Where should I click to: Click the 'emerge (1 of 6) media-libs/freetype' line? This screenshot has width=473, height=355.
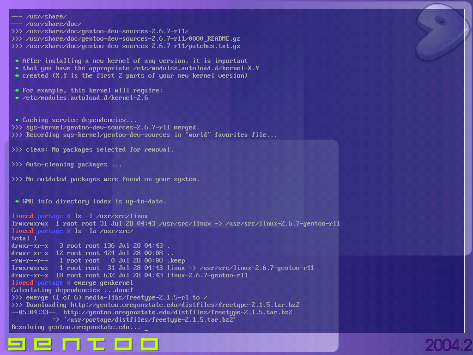pyautogui.click(x=109, y=298)
